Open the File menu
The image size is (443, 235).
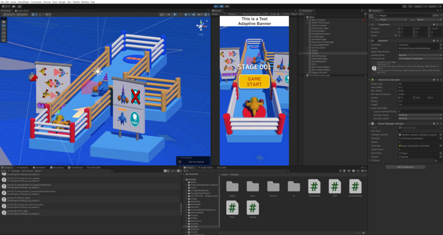(3, 2)
